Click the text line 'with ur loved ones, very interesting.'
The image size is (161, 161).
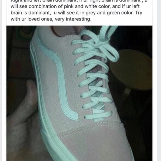point(51,19)
